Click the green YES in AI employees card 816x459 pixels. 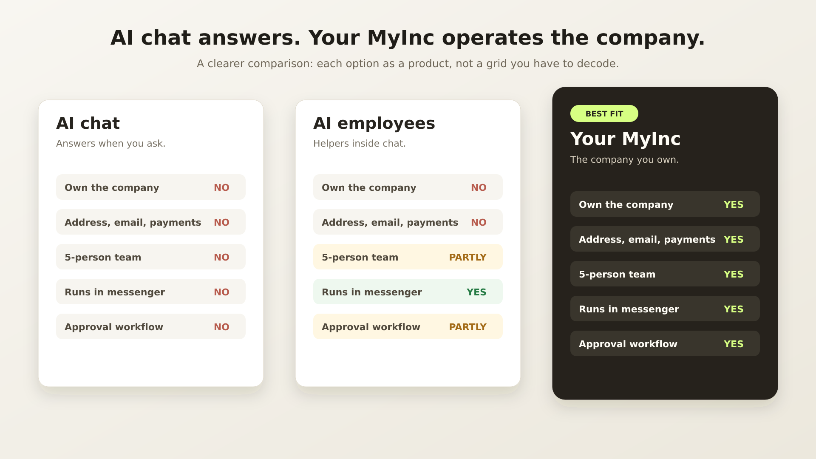pyautogui.click(x=476, y=292)
